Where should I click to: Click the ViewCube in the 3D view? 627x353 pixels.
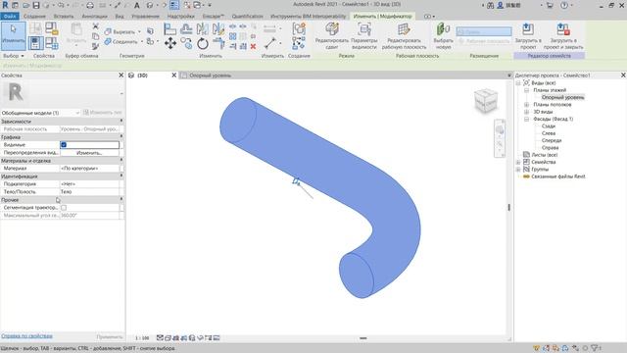coord(486,100)
